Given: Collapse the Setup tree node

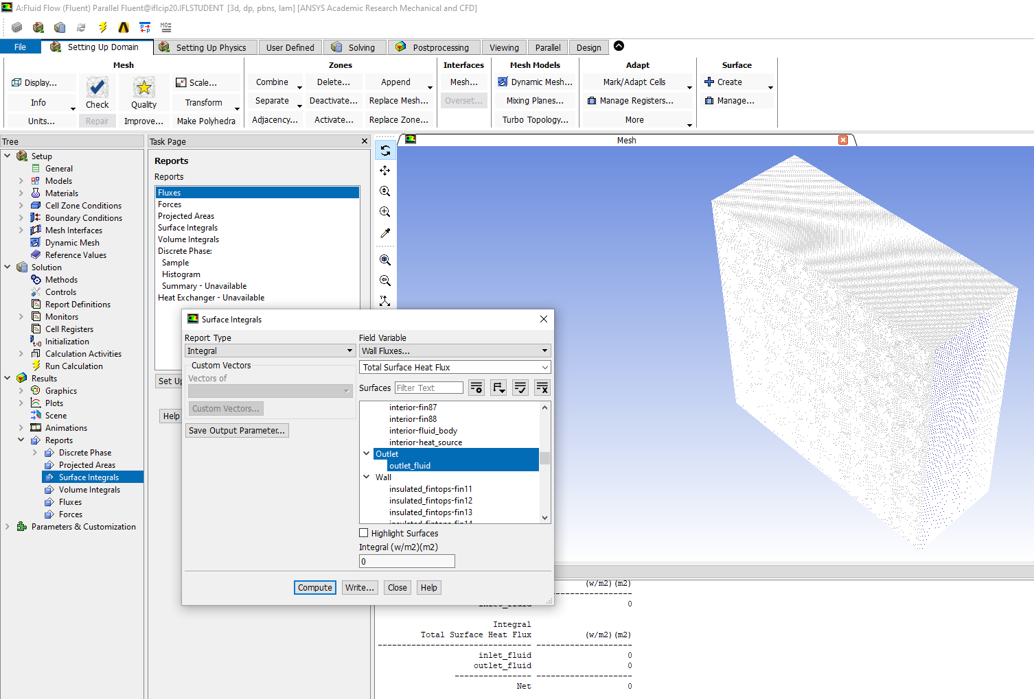Looking at the screenshot, I should [8, 156].
